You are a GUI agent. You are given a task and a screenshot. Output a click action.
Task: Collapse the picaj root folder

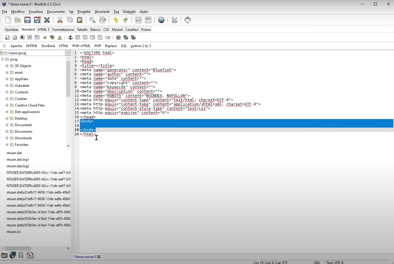[3, 59]
